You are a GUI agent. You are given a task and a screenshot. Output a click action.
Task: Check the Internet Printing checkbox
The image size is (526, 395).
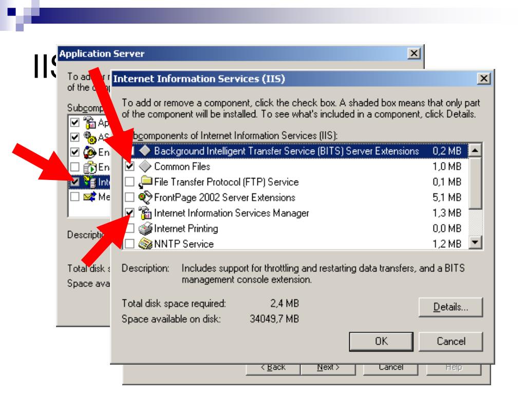tap(129, 228)
